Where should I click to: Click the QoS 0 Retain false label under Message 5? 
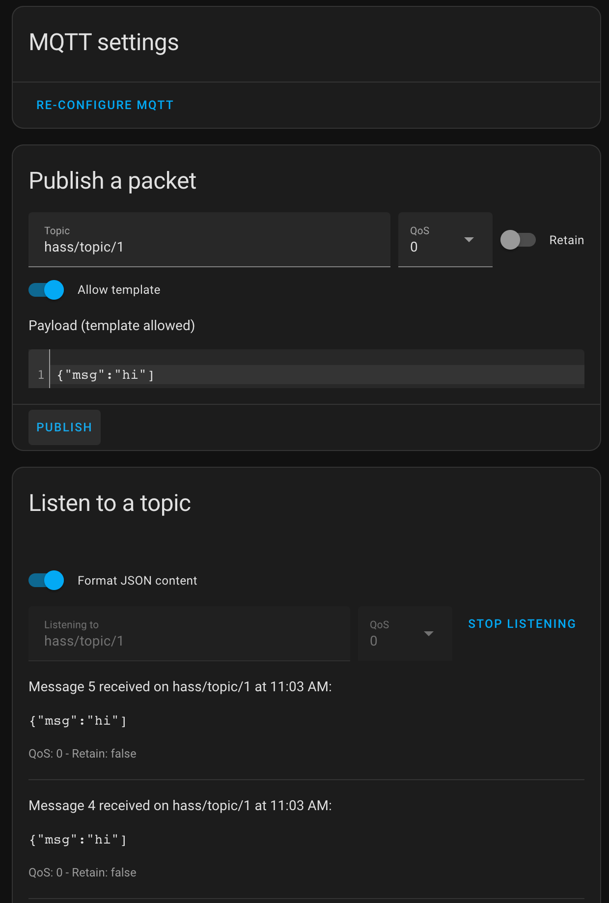(x=83, y=753)
